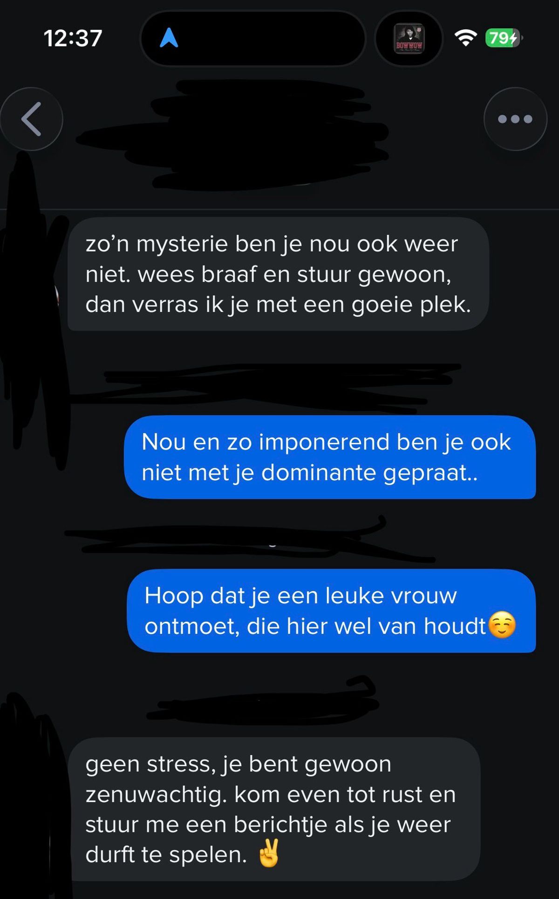559x899 pixels.
Task: Tap the victory hand emoji after "spelen."
Action: [269, 854]
